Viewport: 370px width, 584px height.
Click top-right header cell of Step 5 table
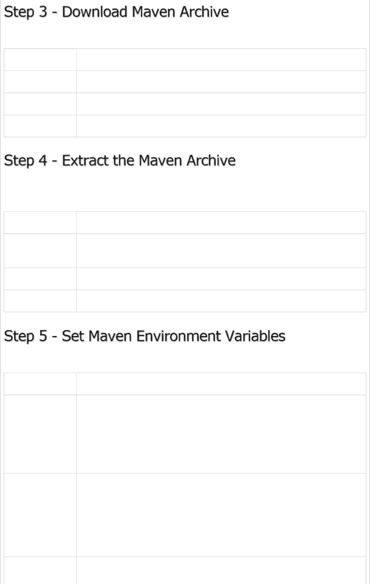click(x=221, y=384)
